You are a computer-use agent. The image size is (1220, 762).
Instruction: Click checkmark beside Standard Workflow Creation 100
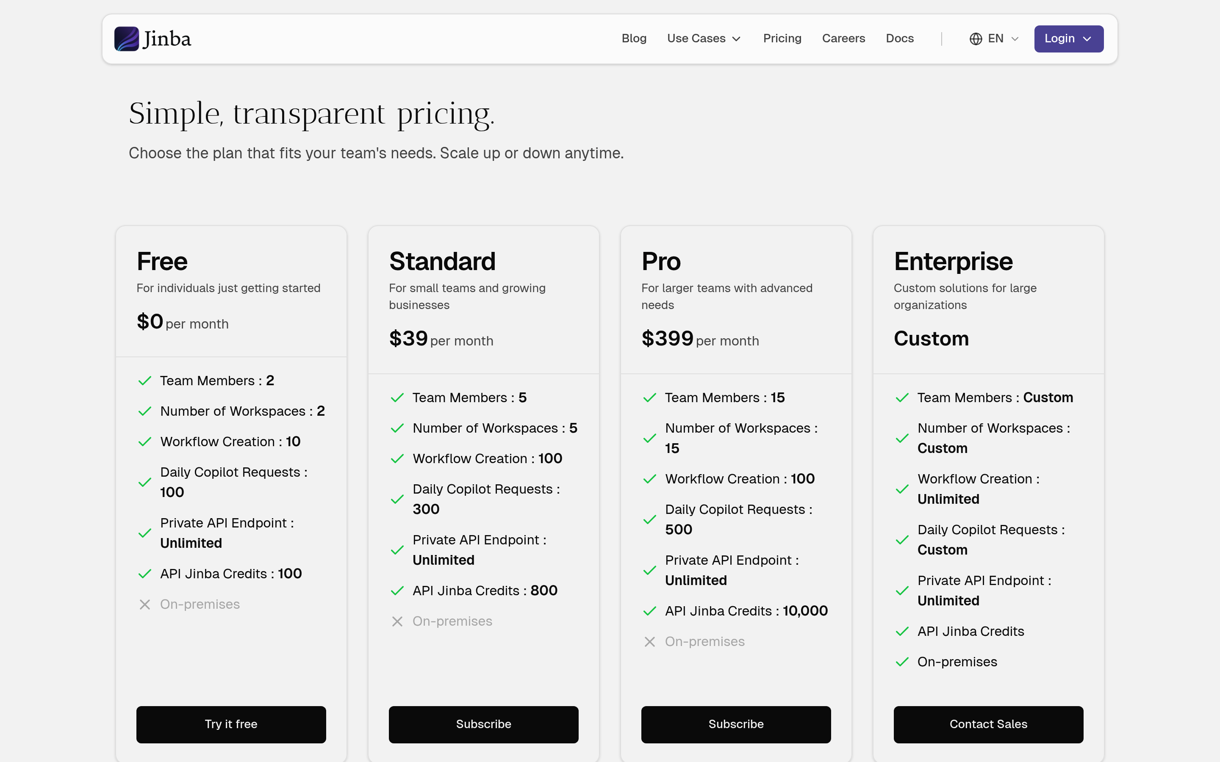(397, 458)
